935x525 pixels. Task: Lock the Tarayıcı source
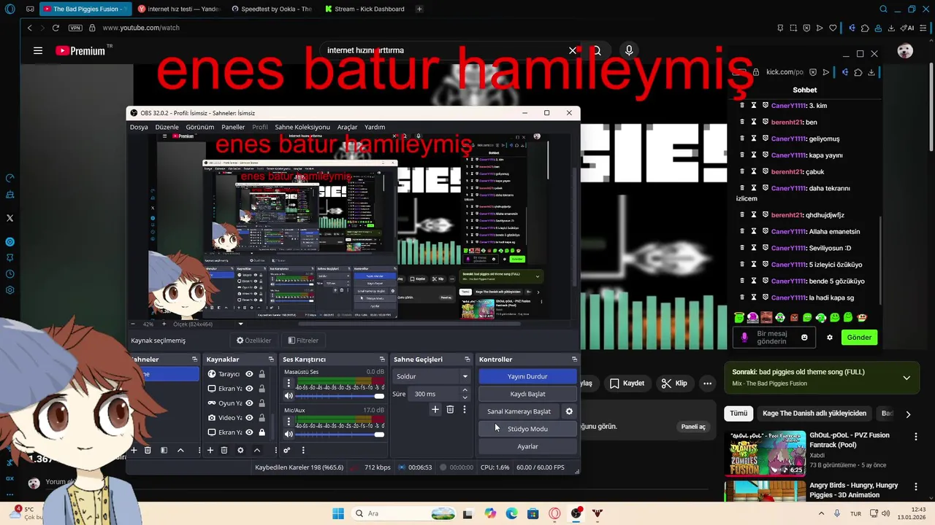coord(262,374)
